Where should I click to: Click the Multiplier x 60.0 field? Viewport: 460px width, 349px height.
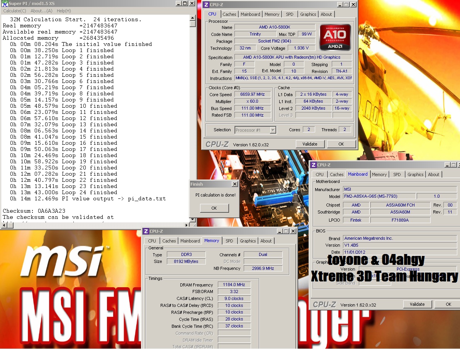click(x=252, y=102)
